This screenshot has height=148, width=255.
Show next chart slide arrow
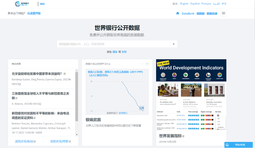[x=147, y=64]
